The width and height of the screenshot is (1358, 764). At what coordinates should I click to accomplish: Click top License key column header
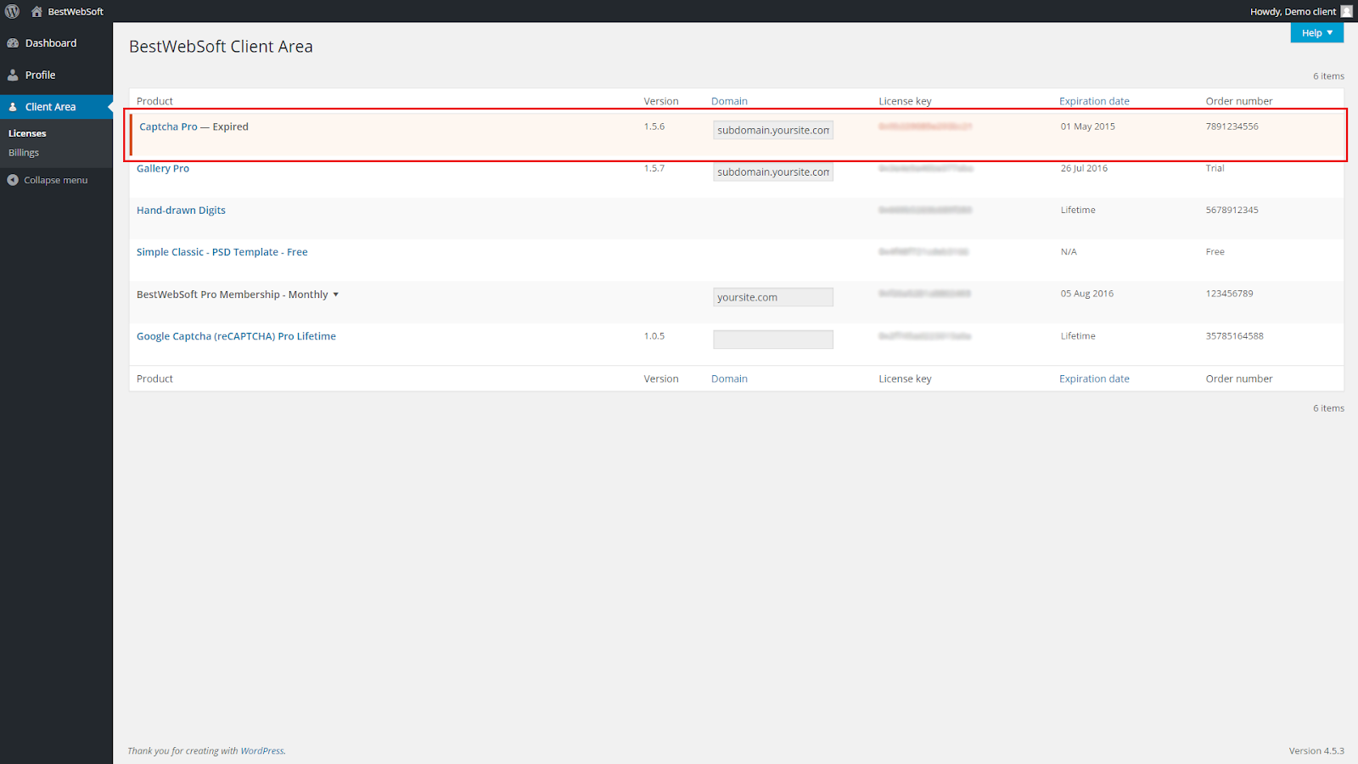tap(905, 101)
